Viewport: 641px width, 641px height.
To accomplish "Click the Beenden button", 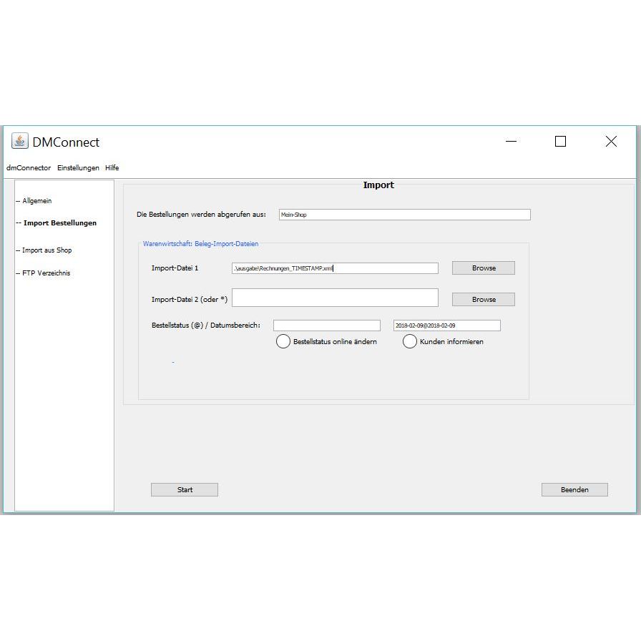I will [x=574, y=490].
